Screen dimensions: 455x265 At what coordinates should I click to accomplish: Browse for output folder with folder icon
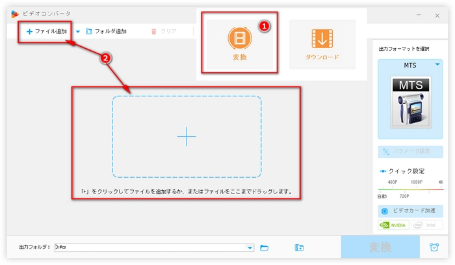(x=265, y=247)
